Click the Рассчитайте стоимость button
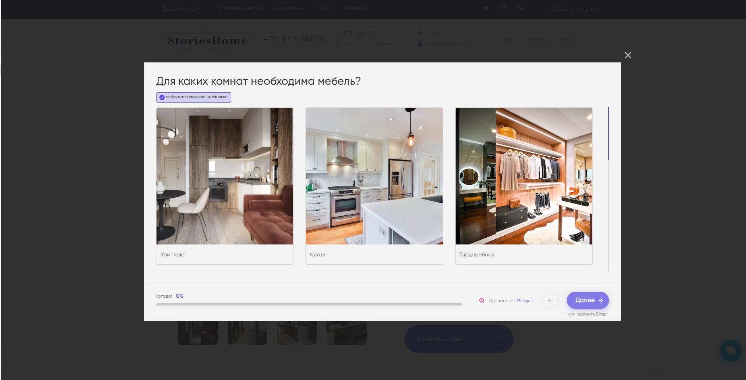Viewport: 746px width, 380px height. 547,39
